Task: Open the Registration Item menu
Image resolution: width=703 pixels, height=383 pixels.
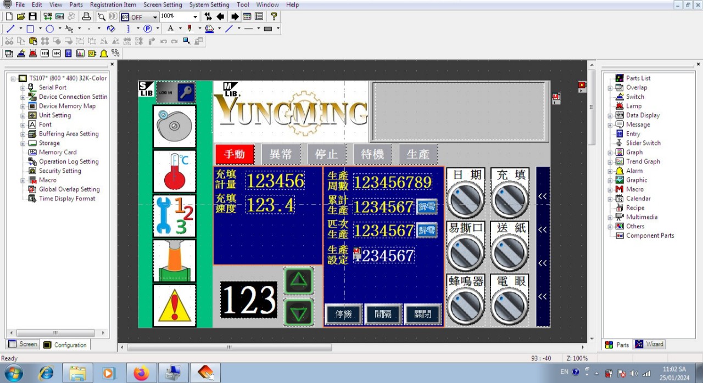Action: pyautogui.click(x=113, y=4)
